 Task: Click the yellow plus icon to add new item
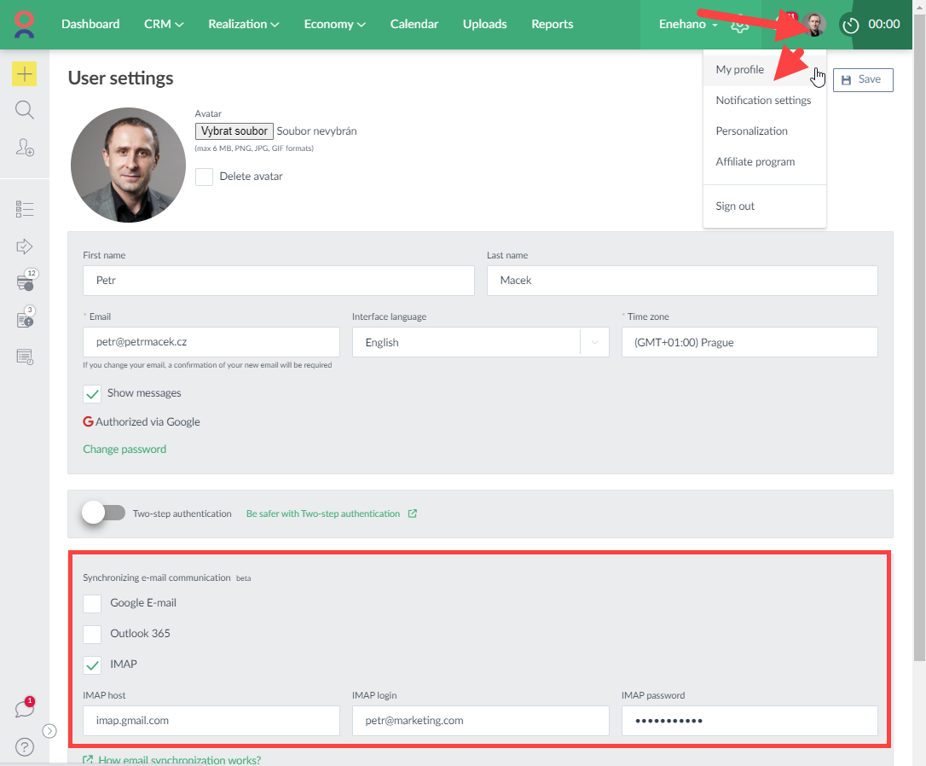[x=24, y=73]
